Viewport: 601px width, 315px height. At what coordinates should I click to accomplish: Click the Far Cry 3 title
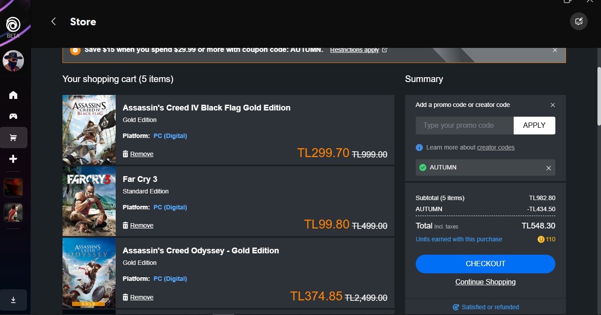coord(140,179)
